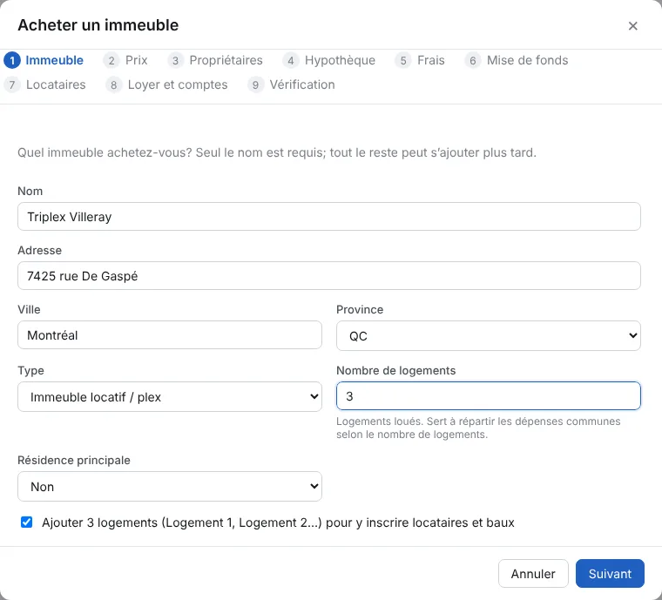Click the 'Acheter un immeuble' dialog title
The height and width of the screenshot is (600, 662).
click(x=98, y=25)
